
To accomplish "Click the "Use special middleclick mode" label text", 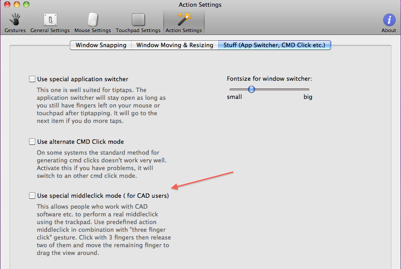I will (x=103, y=196).
